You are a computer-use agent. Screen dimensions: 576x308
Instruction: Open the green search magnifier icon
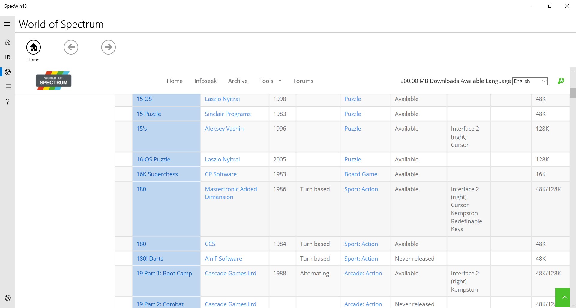(561, 81)
